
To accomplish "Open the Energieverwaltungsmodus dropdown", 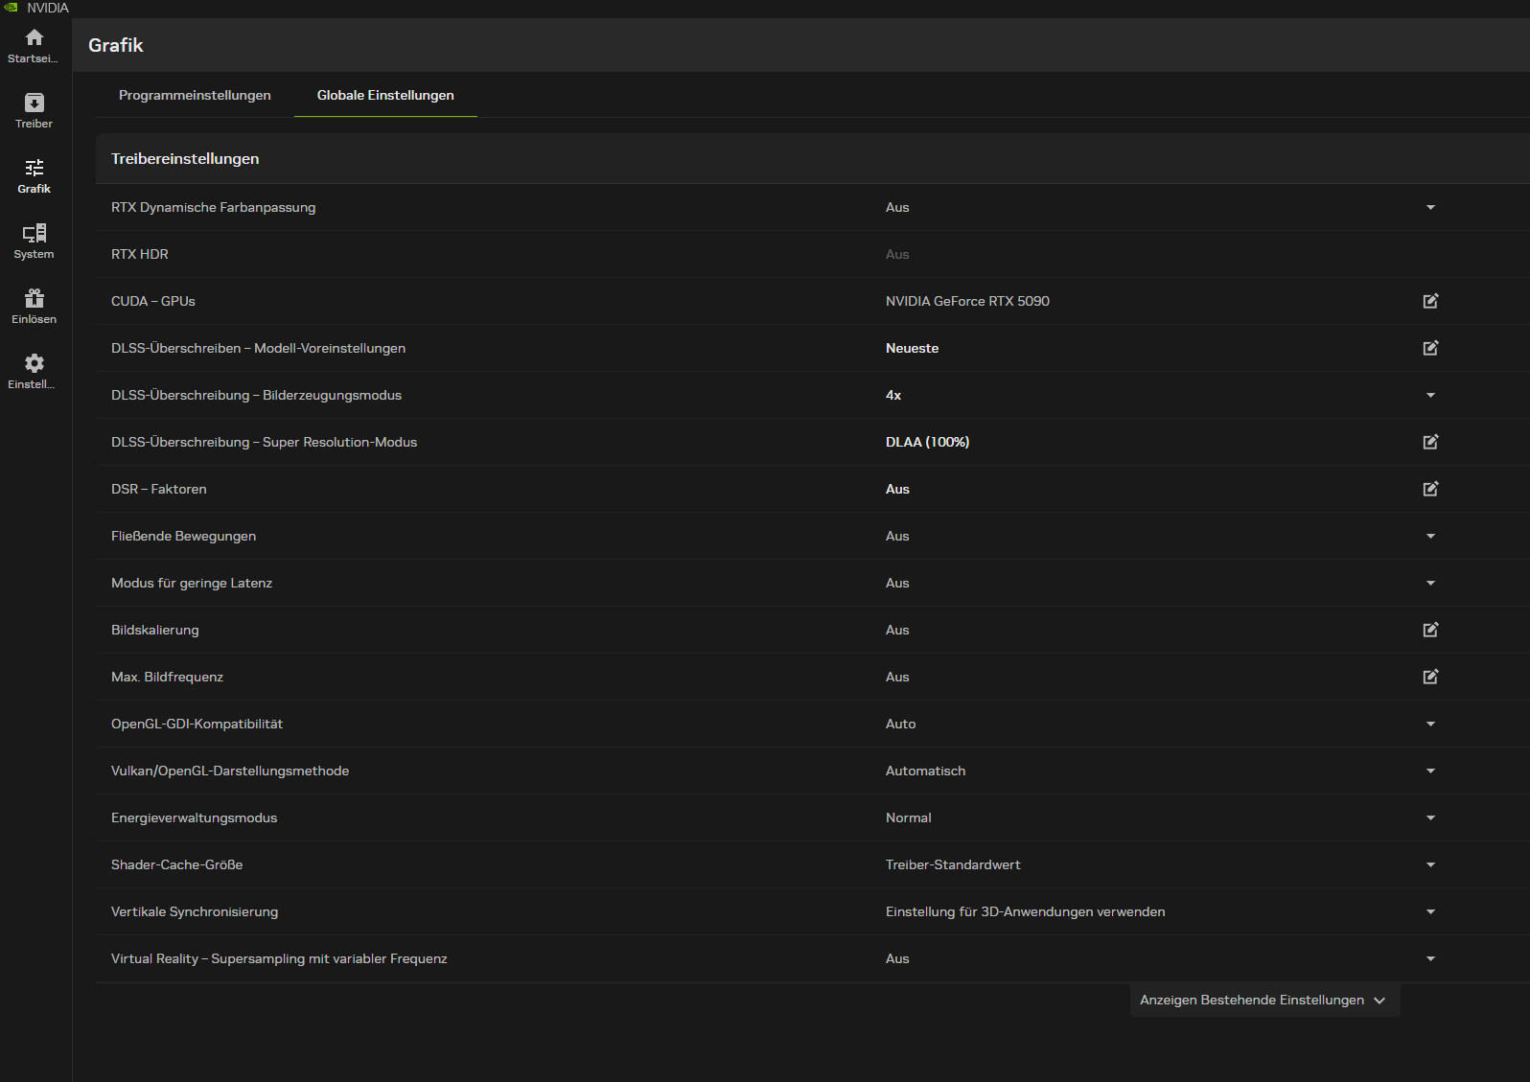I will pos(1430,817).
